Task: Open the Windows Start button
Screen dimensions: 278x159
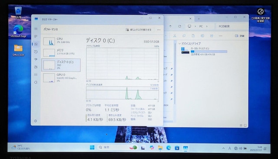Action: pos(92,147)
